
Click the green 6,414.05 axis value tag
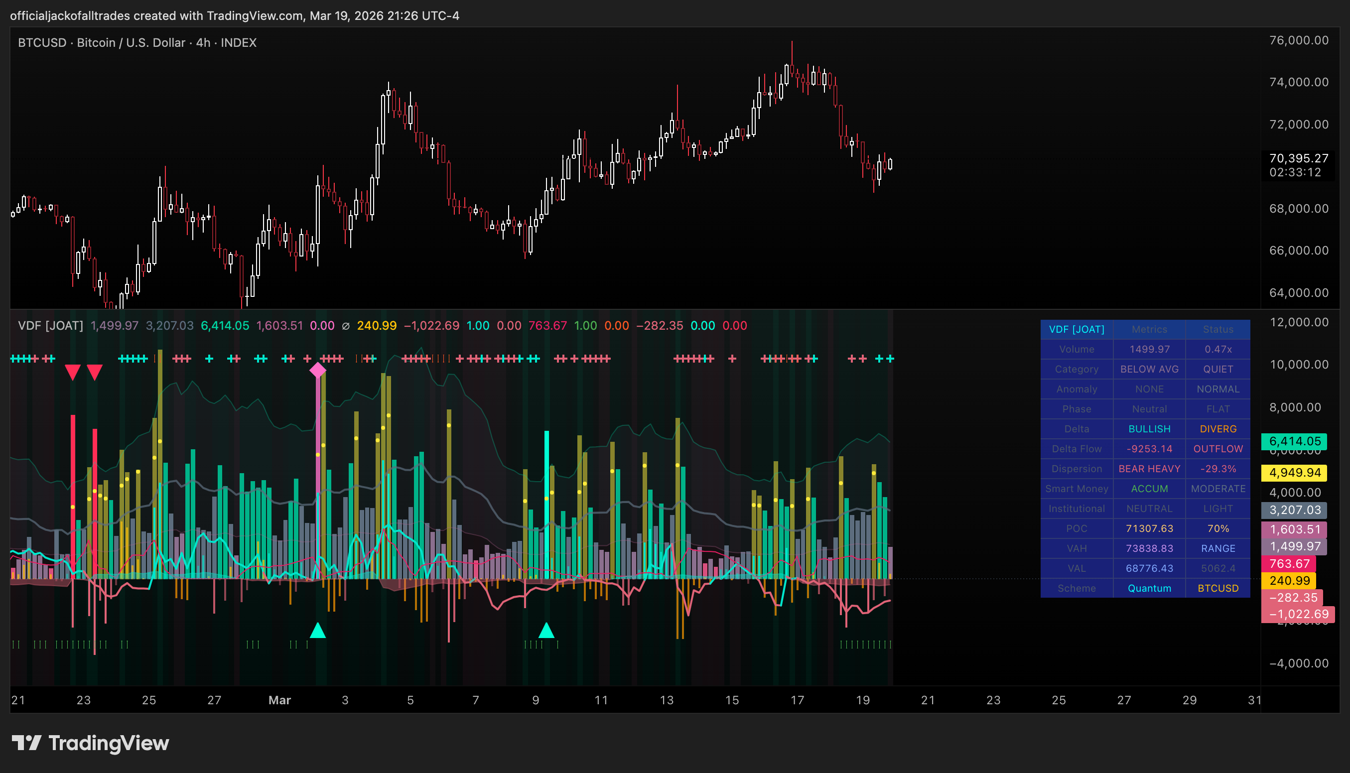click(x=1294, y=441)
